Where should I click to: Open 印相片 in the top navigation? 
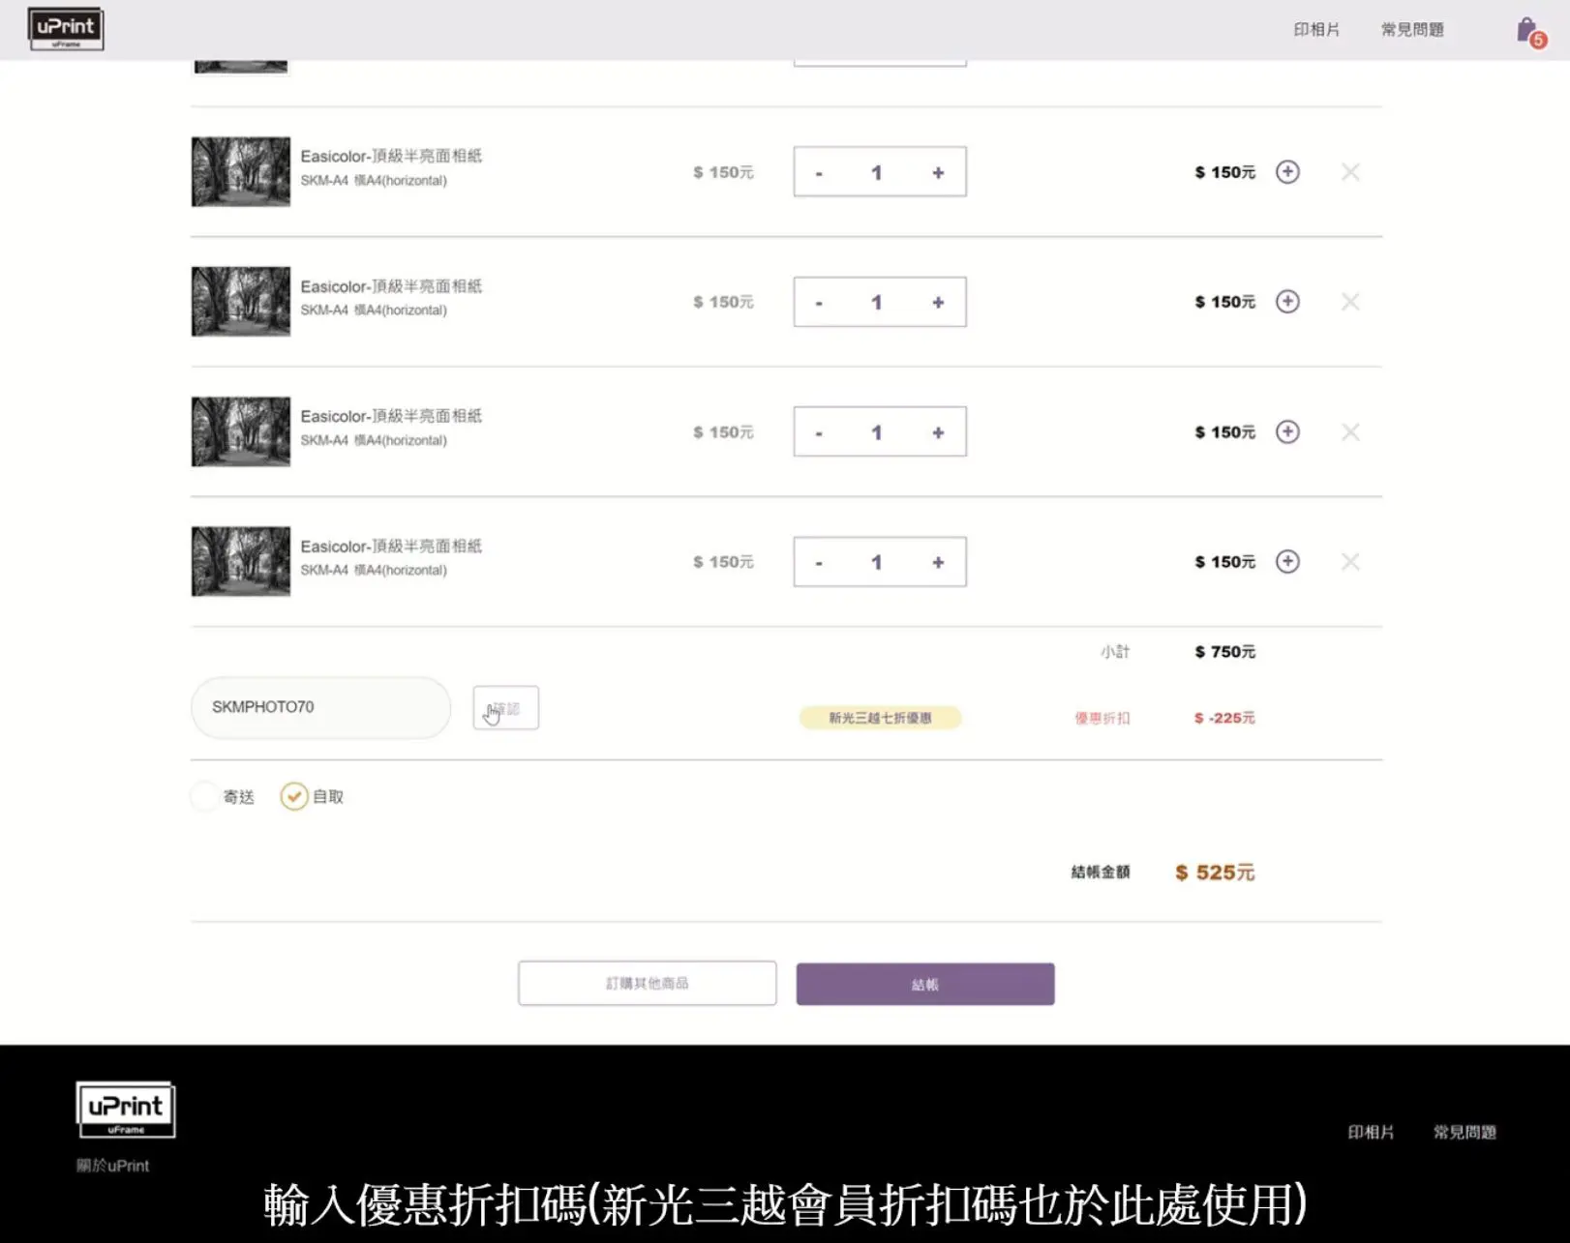click(x=1316, y=30)
